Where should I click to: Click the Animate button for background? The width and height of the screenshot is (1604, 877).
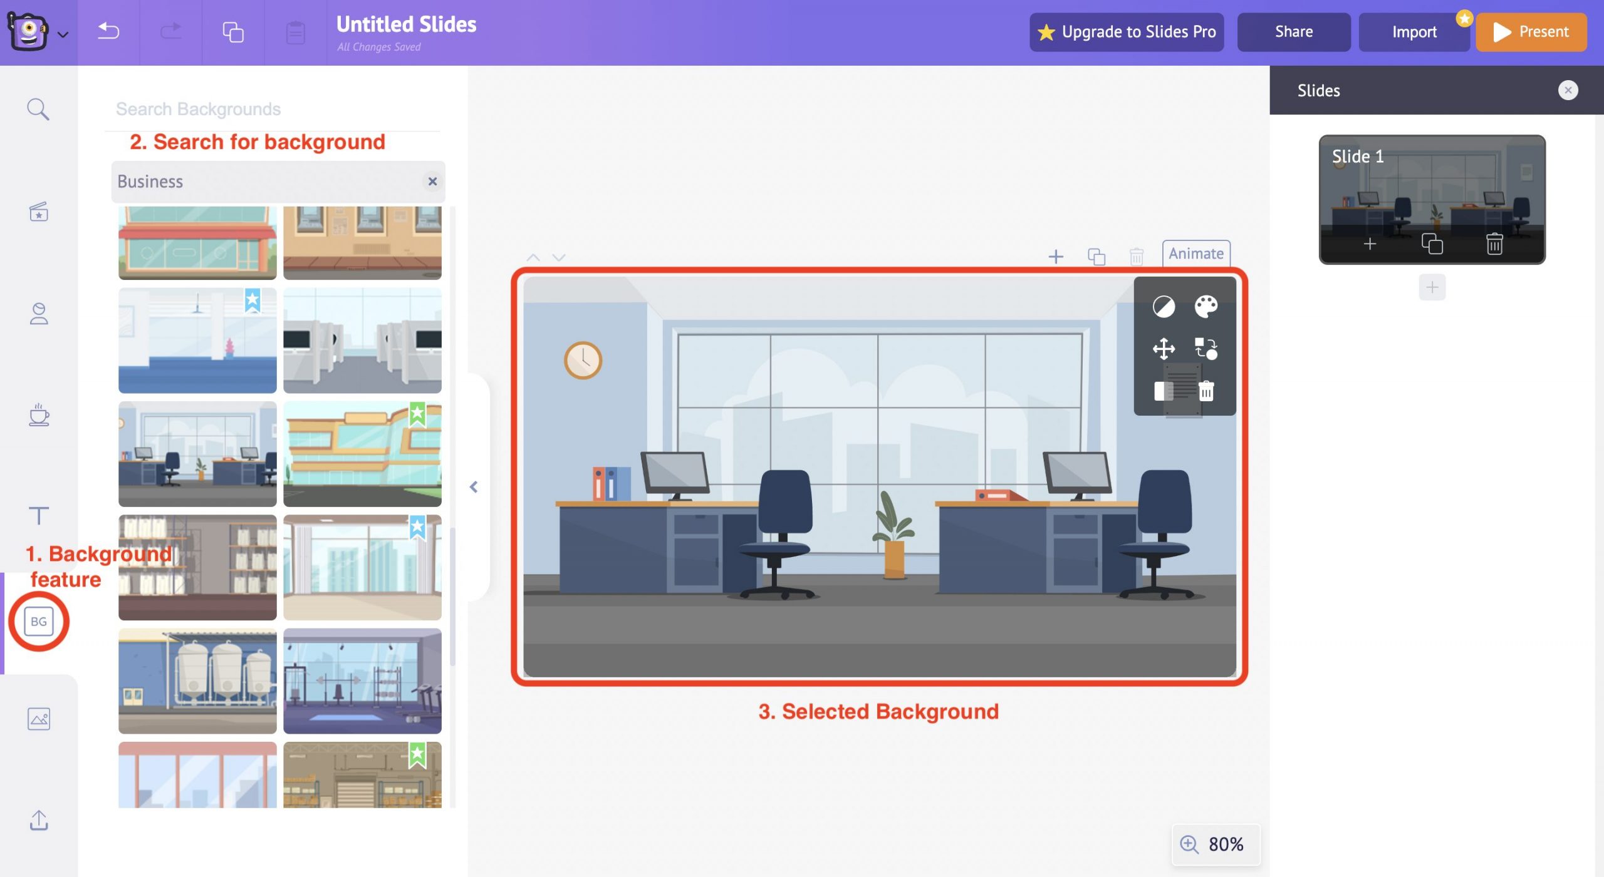1195,253
